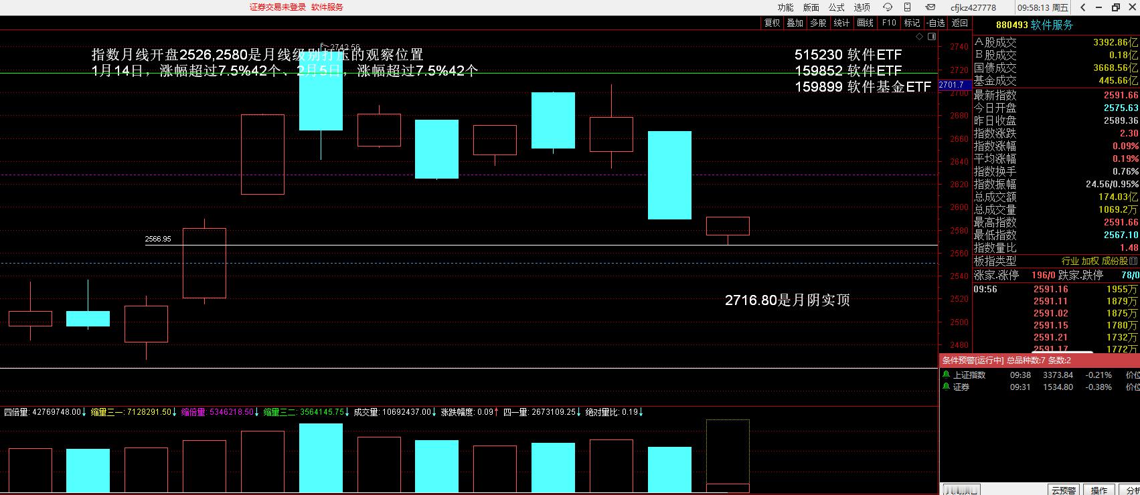Open the 版面 menu

[811, 7]
